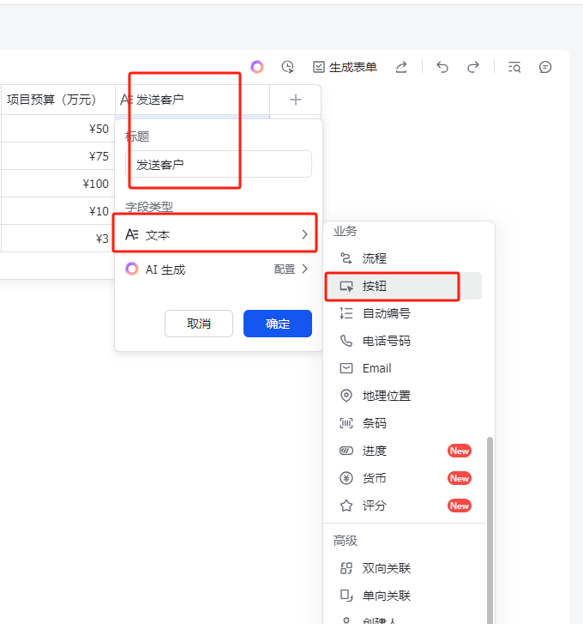Select 条码 field type
This screenshot has width=583, height=624.
pyautogui.click(x=404, y=423)
